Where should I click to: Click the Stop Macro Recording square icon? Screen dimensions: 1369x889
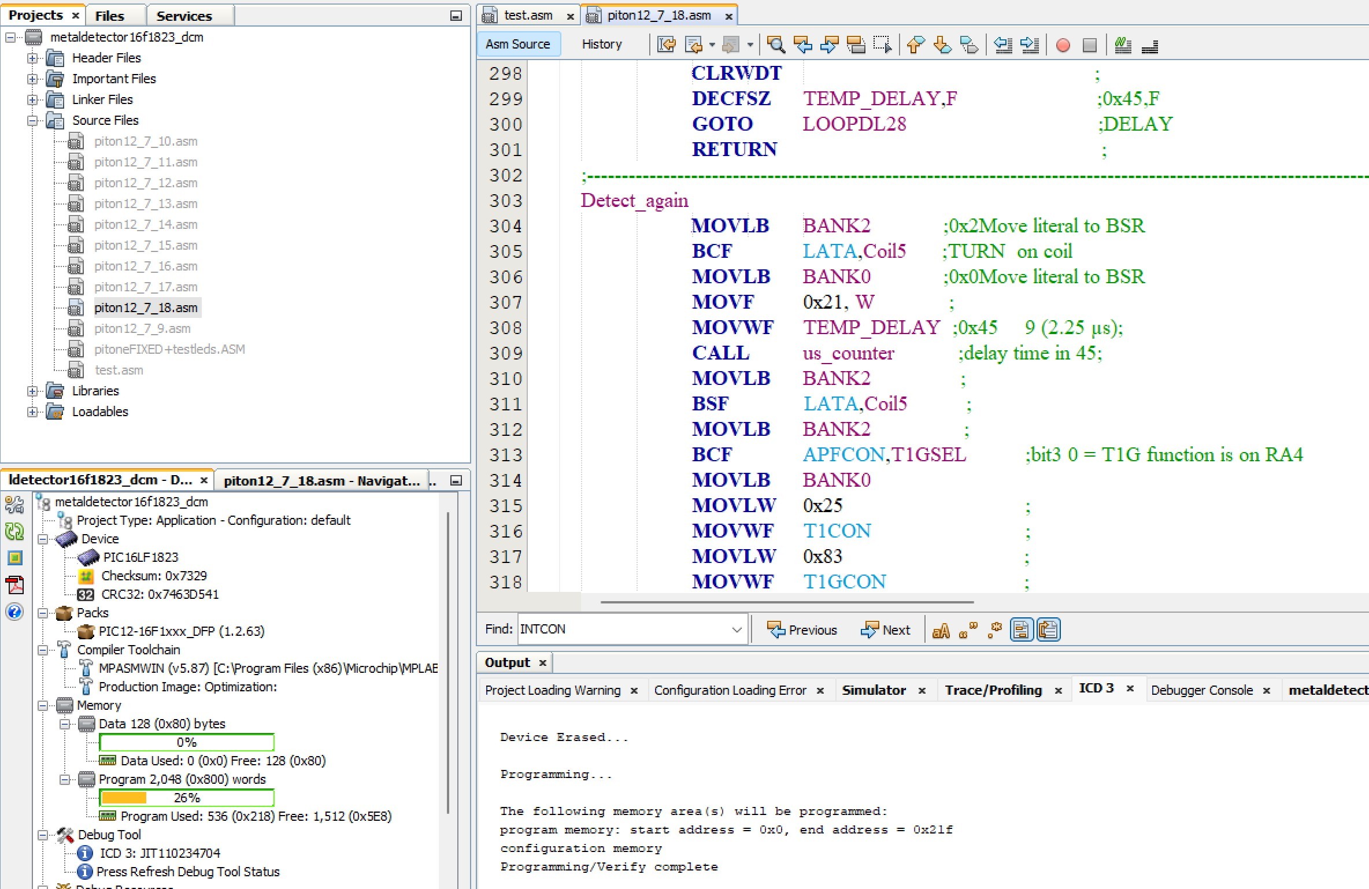click(x=1089, y=45)
